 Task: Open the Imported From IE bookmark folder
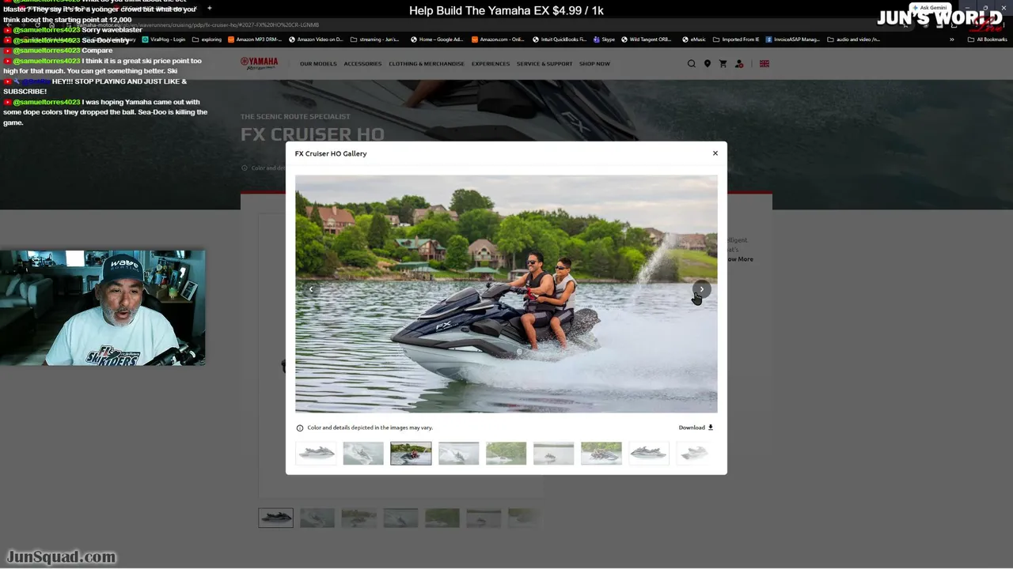(x=736, y=40)
